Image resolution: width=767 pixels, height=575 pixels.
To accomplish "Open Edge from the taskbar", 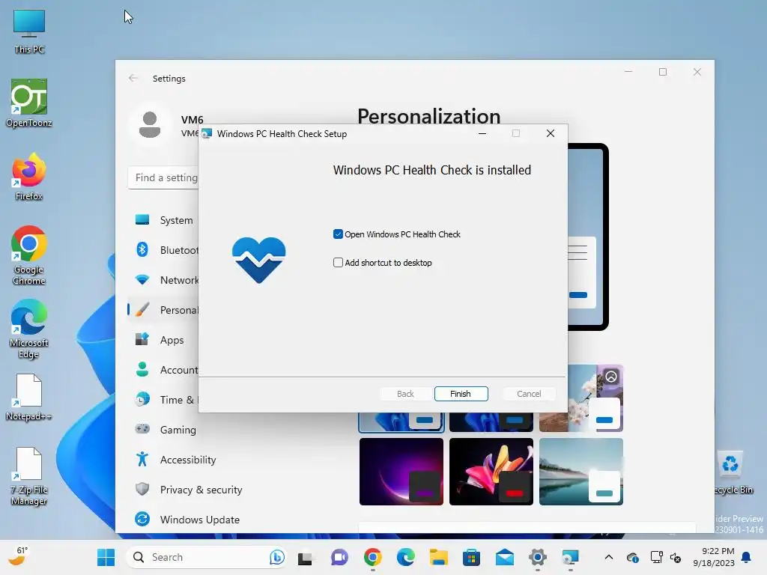I will coord(405,557).
